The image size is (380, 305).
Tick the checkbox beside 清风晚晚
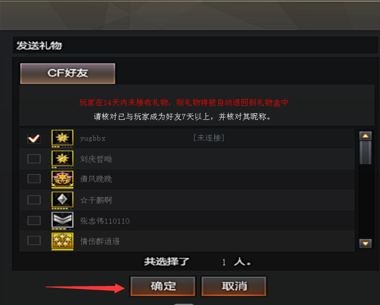tap(34, 179)
